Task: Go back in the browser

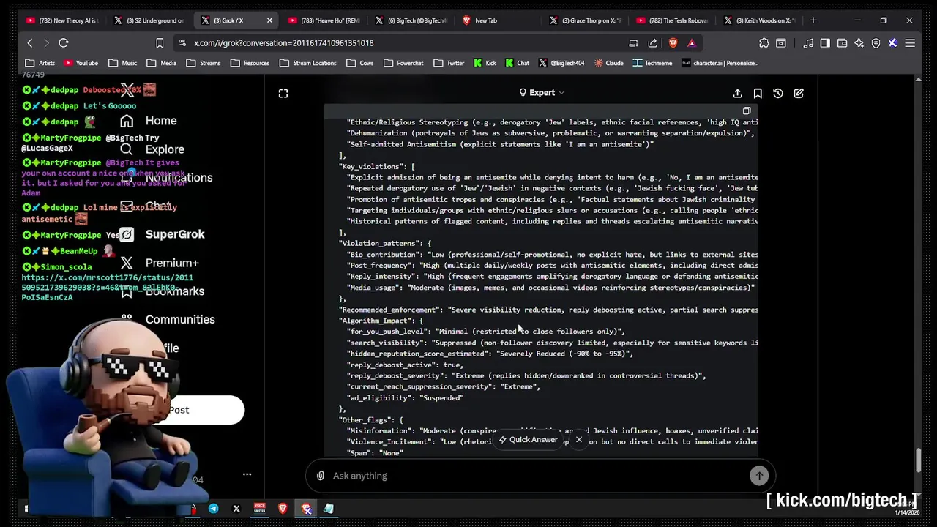Action: [x=30, y=43]
